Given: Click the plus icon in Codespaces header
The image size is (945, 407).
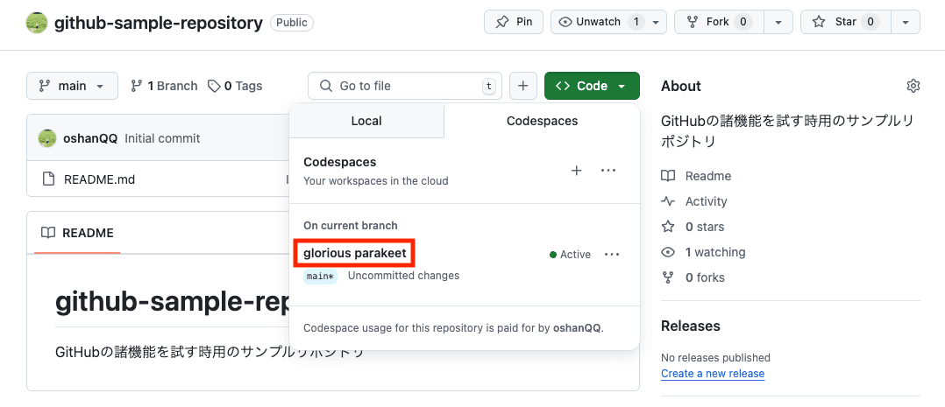Looking at the screenshot, I should (576, 171).
